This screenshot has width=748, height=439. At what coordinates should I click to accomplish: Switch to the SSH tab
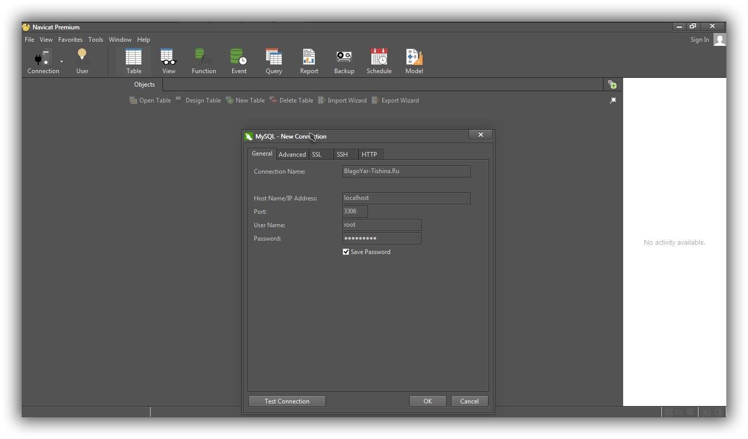coord(346,154)
